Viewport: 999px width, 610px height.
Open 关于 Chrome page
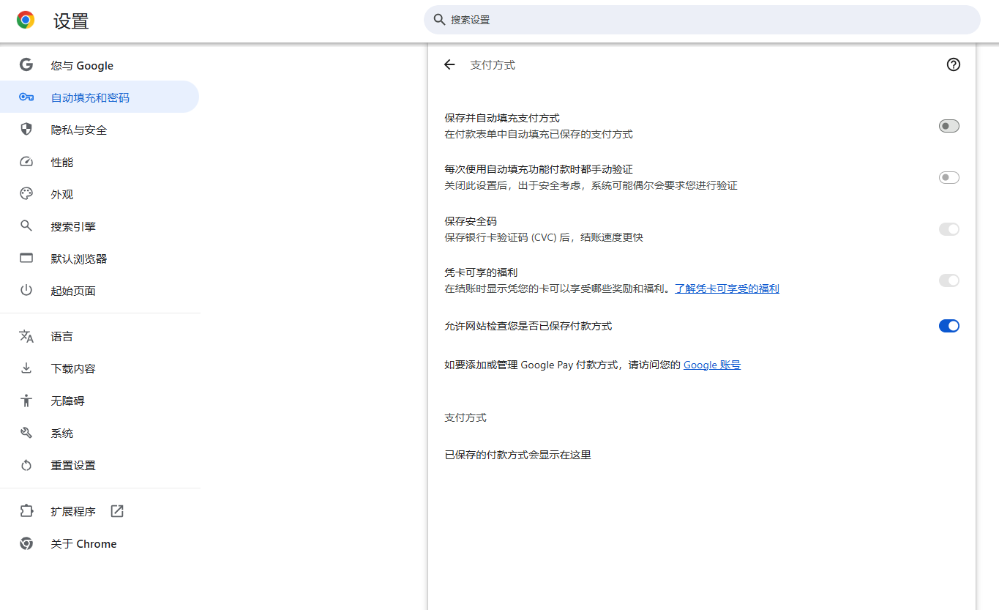point(100,543)
